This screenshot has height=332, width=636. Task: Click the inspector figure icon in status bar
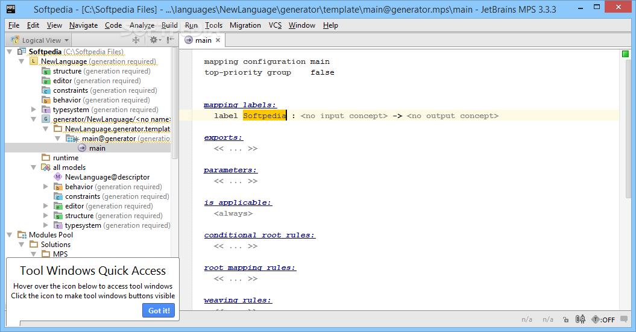coord(581,319)
